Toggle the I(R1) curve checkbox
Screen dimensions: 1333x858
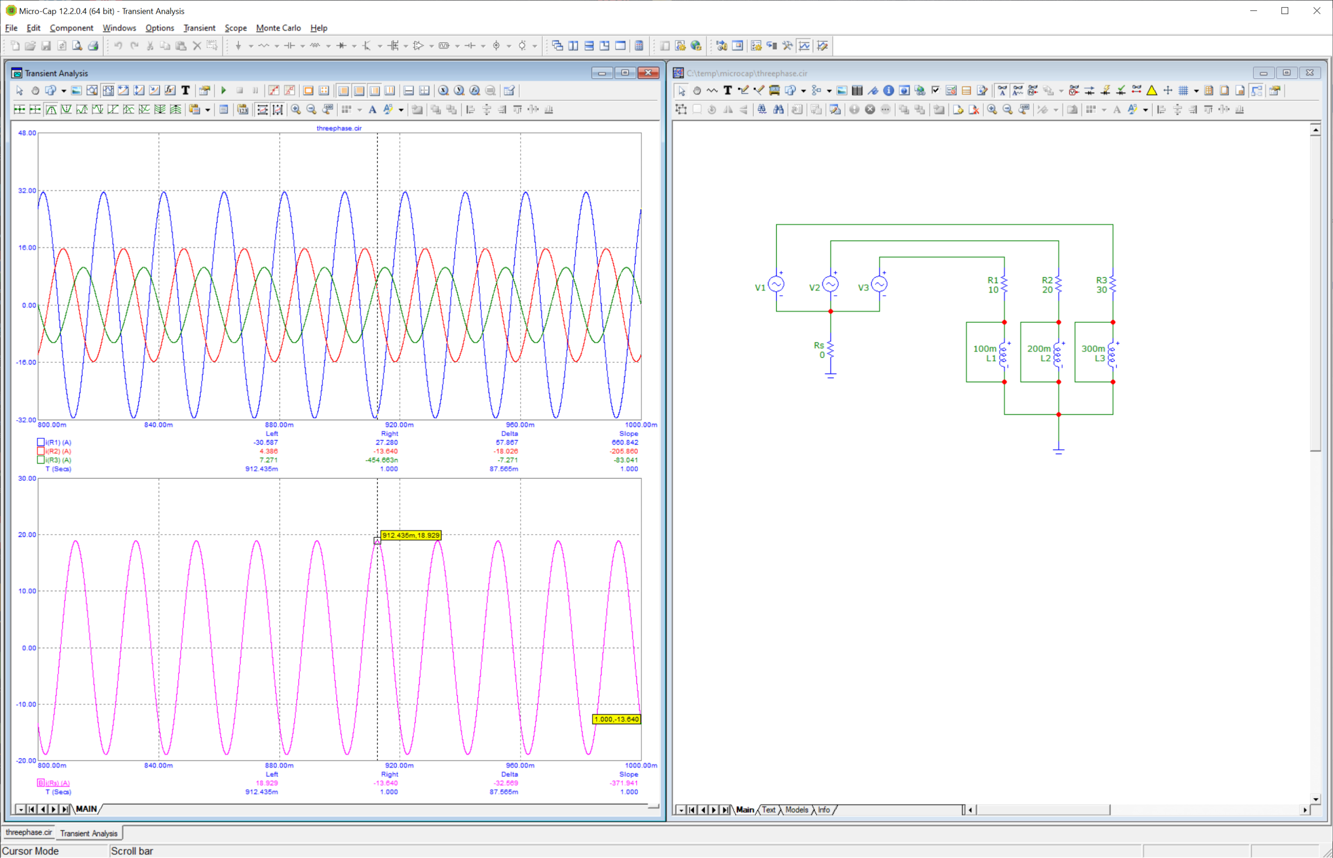[41, 442]
